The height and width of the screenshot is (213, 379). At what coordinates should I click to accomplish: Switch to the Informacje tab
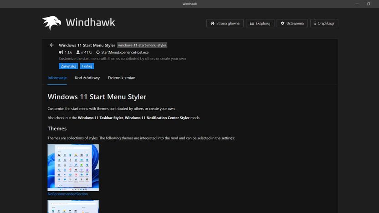(57, 78)
